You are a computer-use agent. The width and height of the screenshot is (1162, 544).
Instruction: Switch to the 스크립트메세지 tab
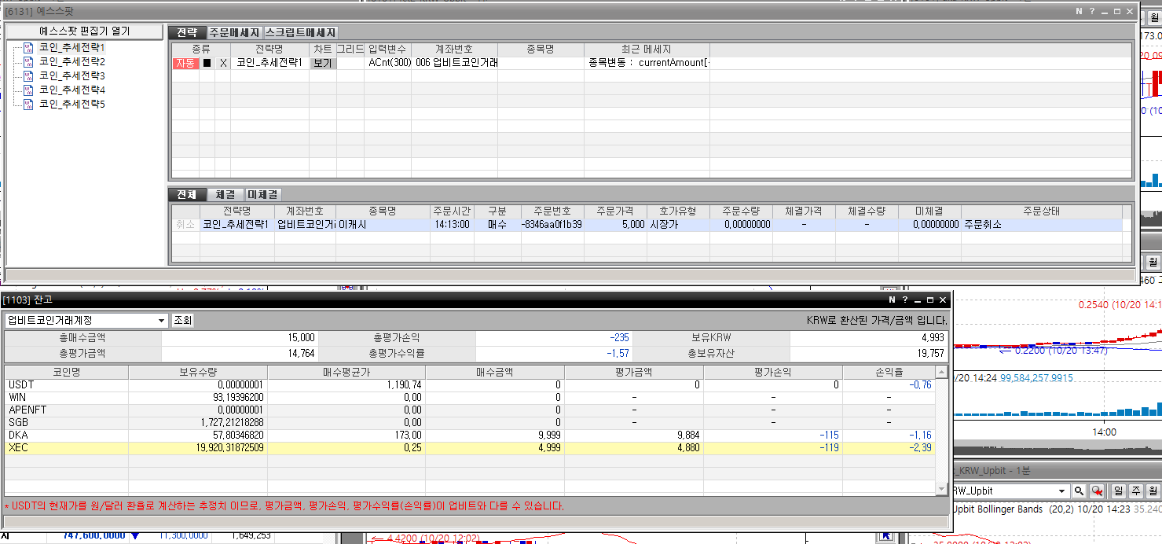[x=300, y=32]
